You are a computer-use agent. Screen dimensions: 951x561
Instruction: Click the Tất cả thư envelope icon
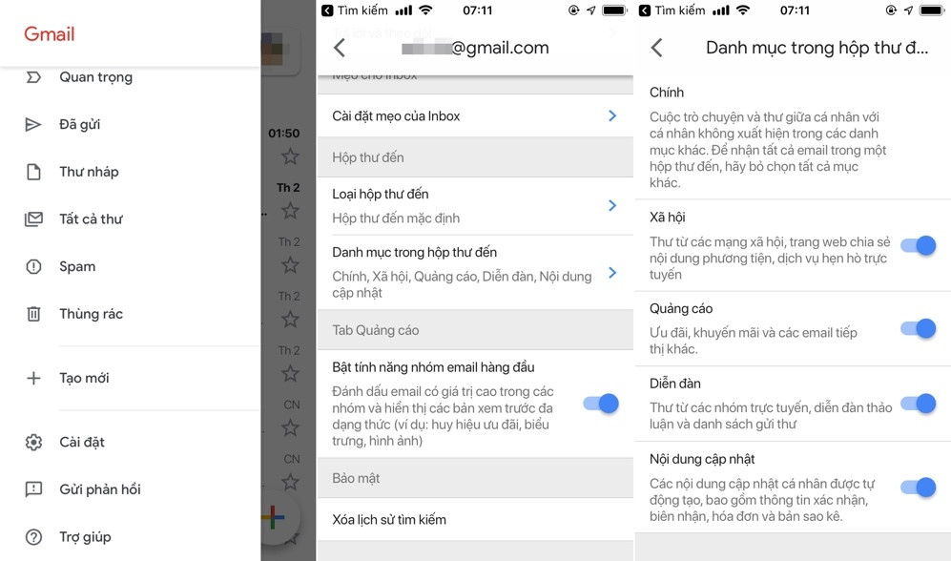point(34,218)
